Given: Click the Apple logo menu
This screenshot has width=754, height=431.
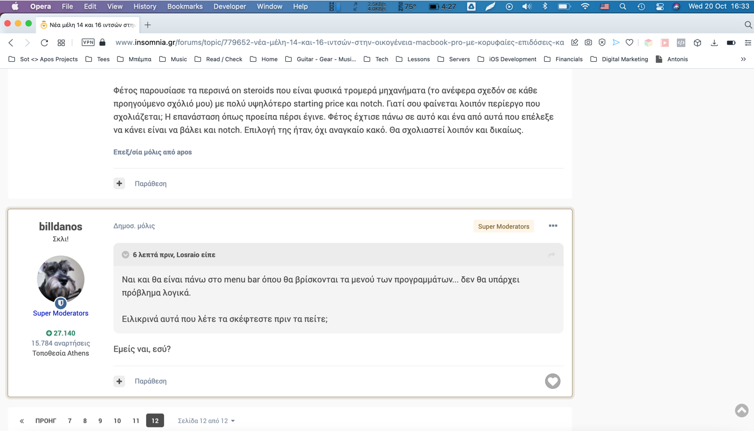Looking at the screenshot, I should click(15, 6).
